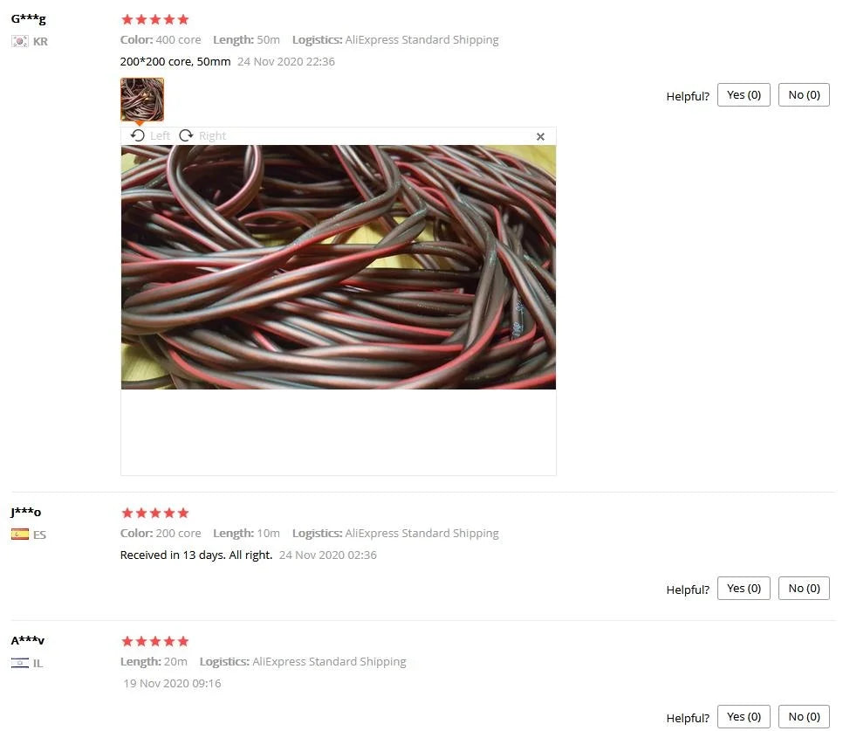This screenshot has width=843, height=731.
Task: Click the Spain flag icon
Action: coord(20,534)
